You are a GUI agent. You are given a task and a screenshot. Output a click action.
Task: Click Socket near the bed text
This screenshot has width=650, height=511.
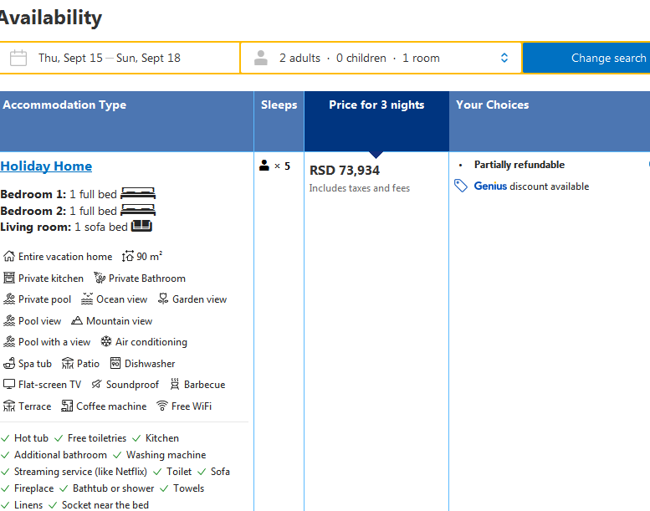coord(105,505)
